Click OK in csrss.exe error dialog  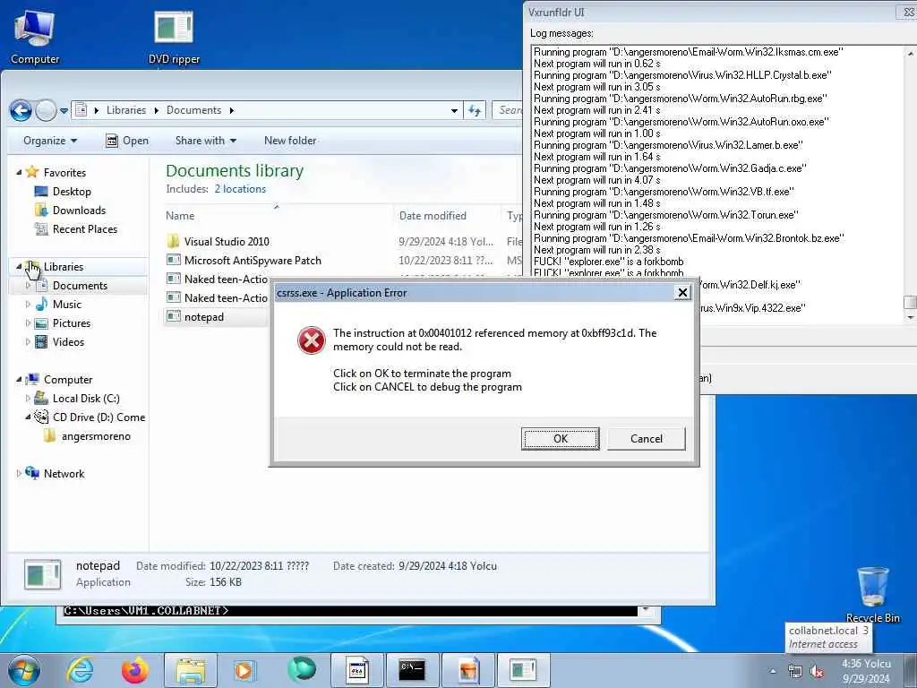[x=560, y=439]
